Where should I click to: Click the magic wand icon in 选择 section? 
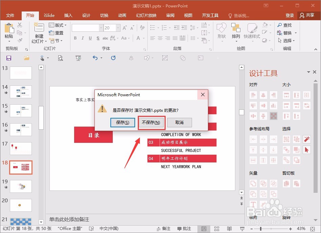306,139
